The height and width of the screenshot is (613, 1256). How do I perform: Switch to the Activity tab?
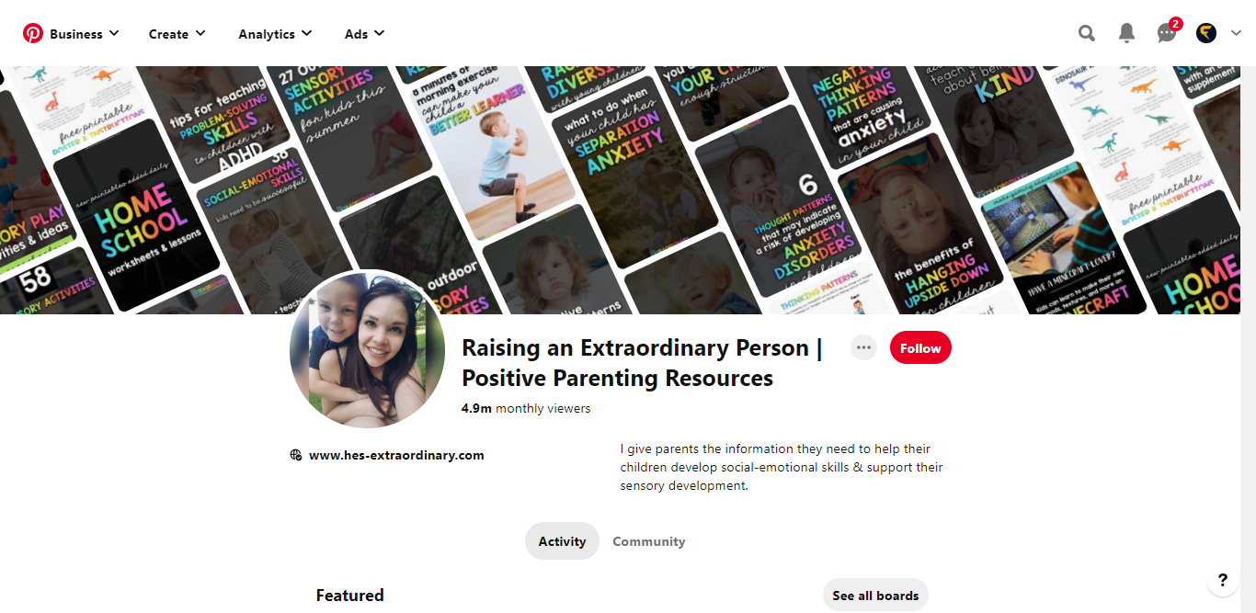tap(562, 541)
